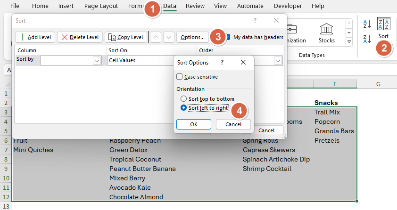Switch to the Review ribbon tab

coord(195,6)
